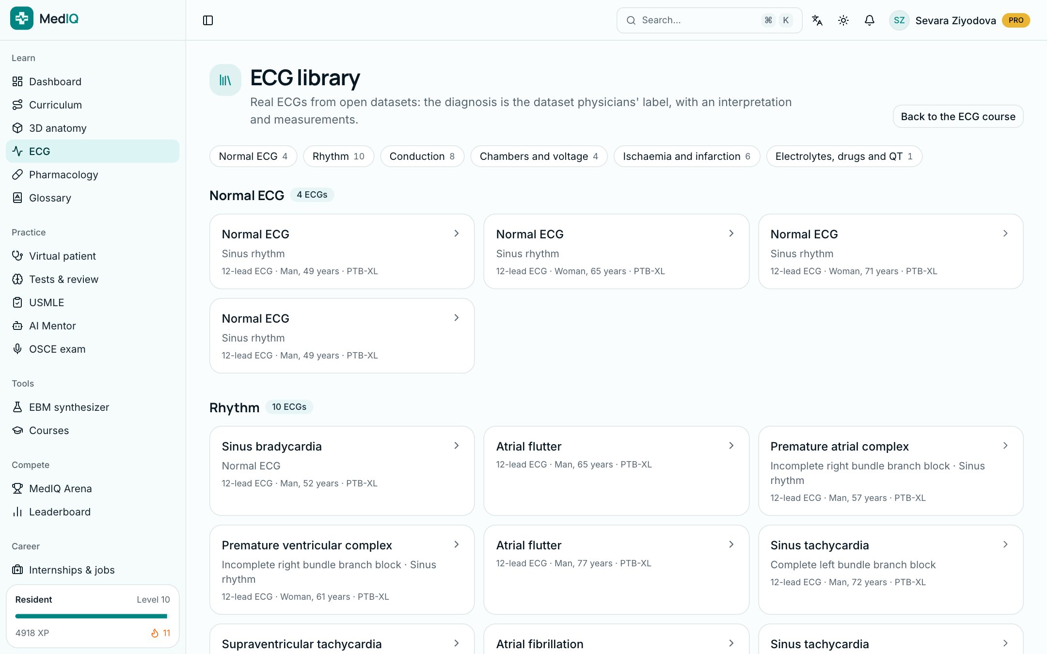This screenshot has width=1047, height=654.
Task: Click the SZ user avatar
Action: 899,20
